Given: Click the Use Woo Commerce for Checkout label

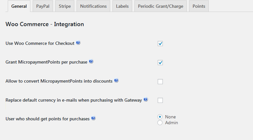Looking at the screenshot, I should tap(40, 43).
